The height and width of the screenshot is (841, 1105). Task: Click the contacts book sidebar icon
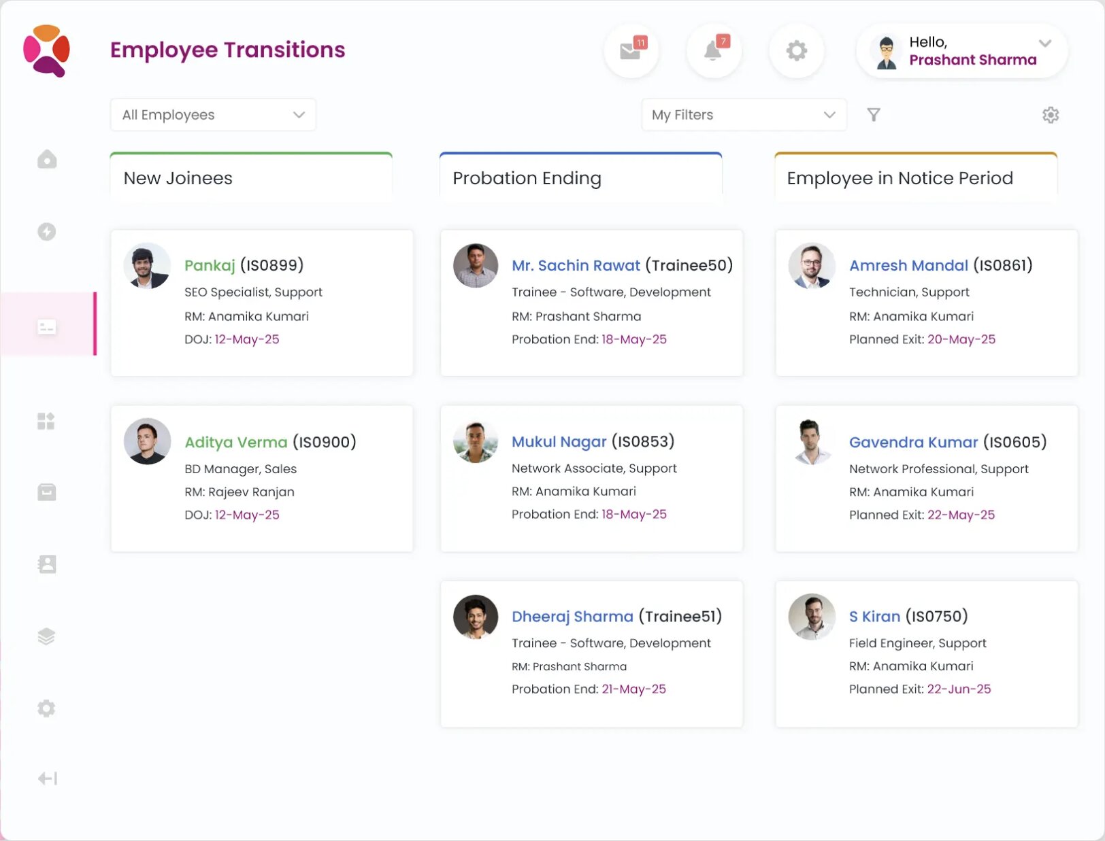click(x=46, y=564)
